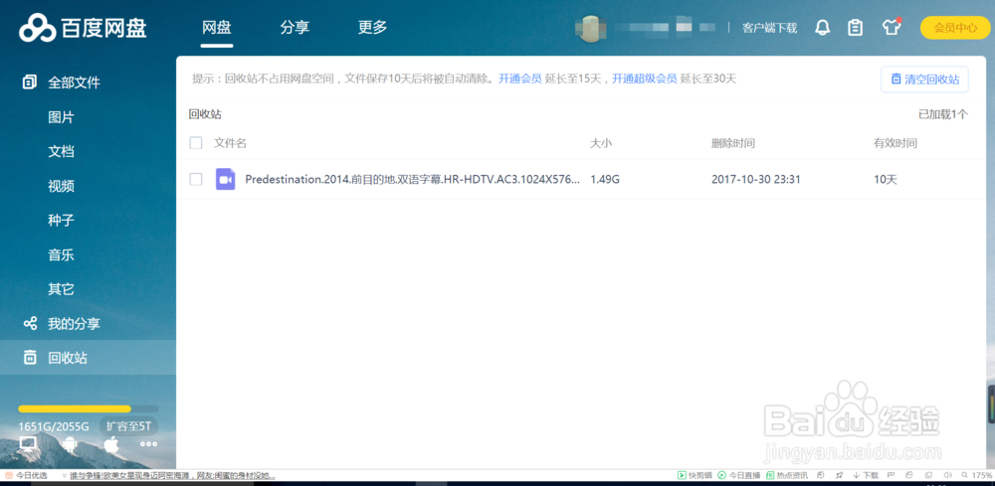Image resolution: width=995 pixels, height=486 pixels.
Task: Click the 全部文件 sidebar icon
Action: tap(30, 82)
